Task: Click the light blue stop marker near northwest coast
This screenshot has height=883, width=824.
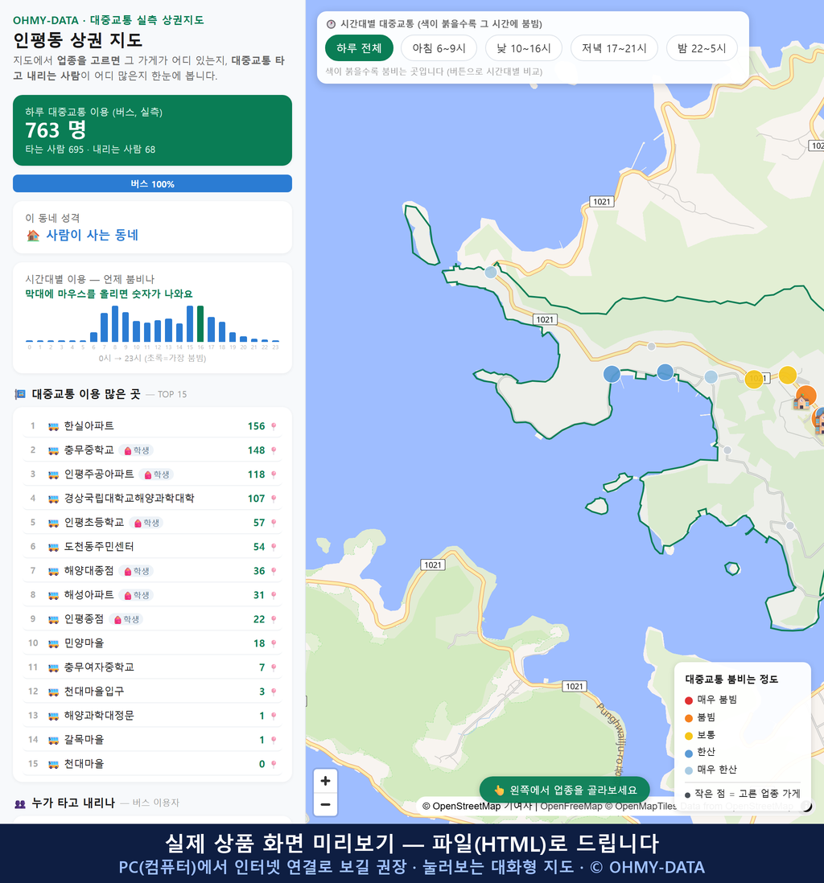Action: (491, 273)
